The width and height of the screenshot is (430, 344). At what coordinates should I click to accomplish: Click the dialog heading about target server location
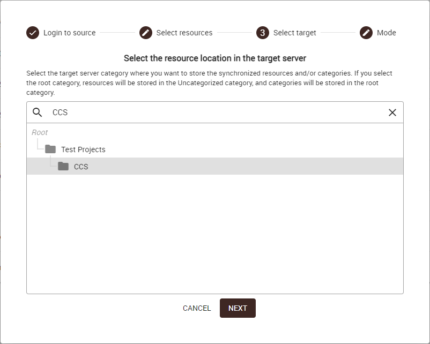click(x=215, y=58)
